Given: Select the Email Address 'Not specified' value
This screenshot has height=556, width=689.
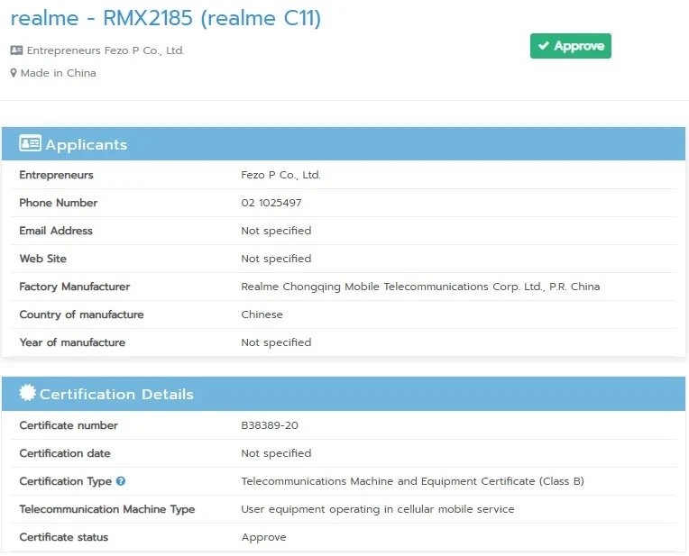Looking at the screenshot, I should (276, 231).
